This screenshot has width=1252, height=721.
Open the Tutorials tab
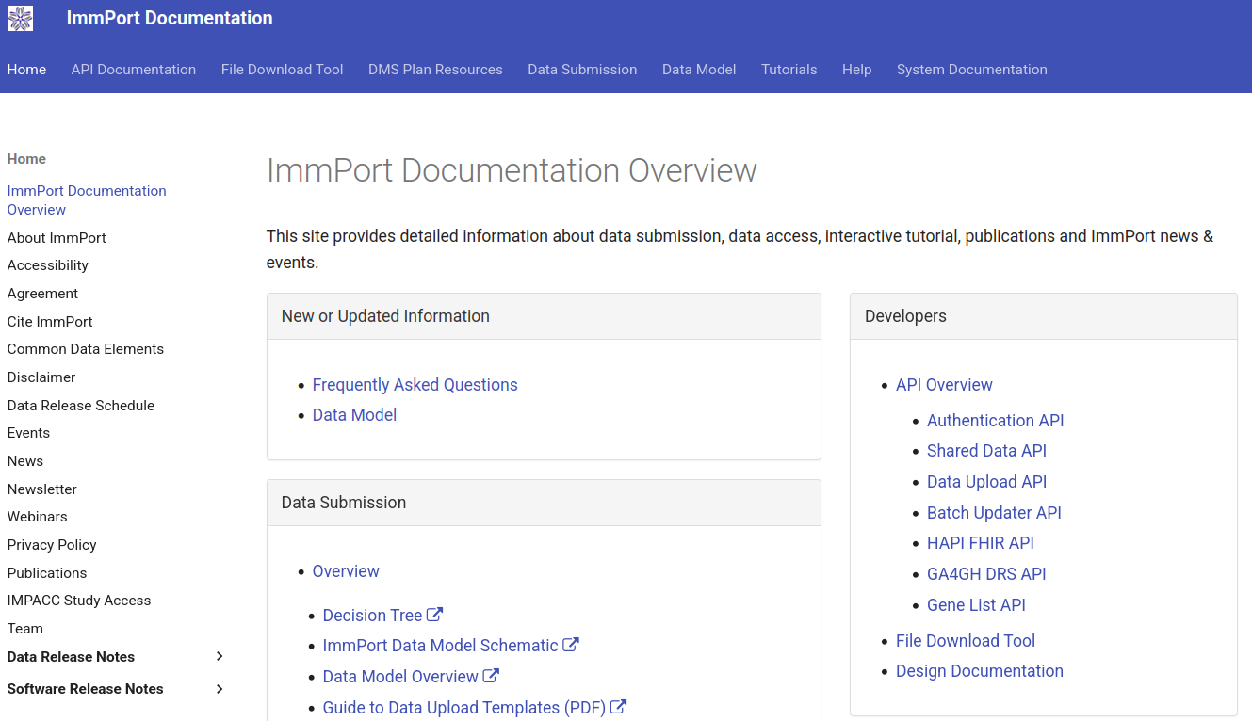pyautogui.click(x=789, y=70)
